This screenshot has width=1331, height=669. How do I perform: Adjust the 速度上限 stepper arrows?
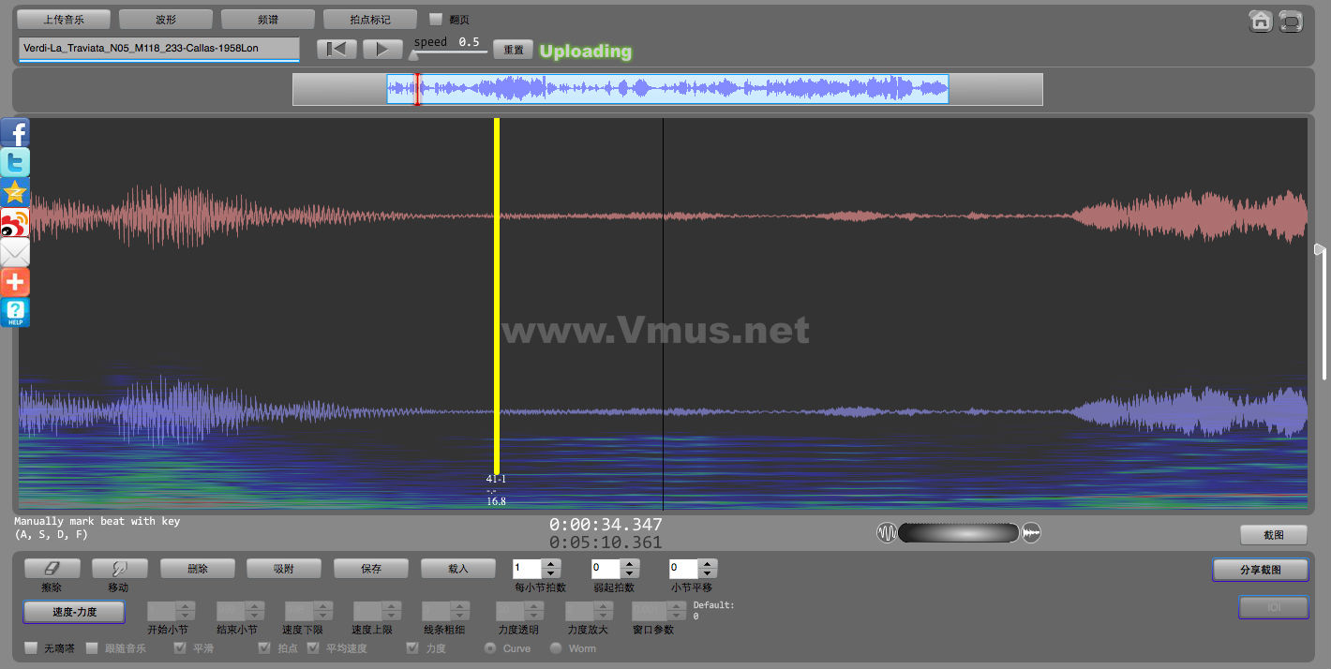[x=391, y=611]
